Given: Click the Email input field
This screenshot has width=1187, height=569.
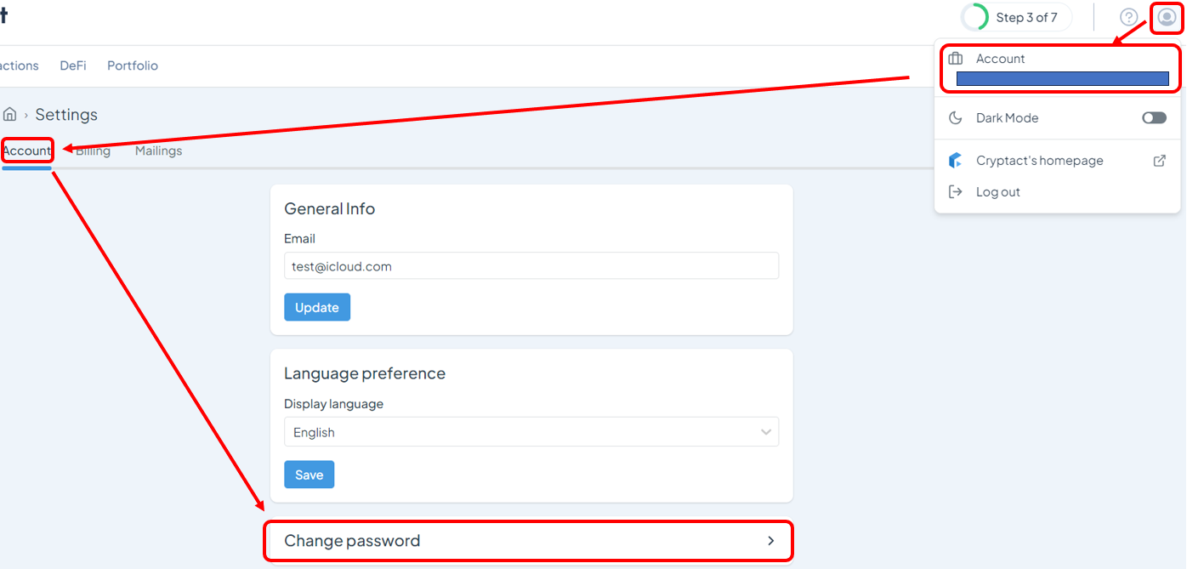Looking at the screenshot, I should (x=531, y=266).
